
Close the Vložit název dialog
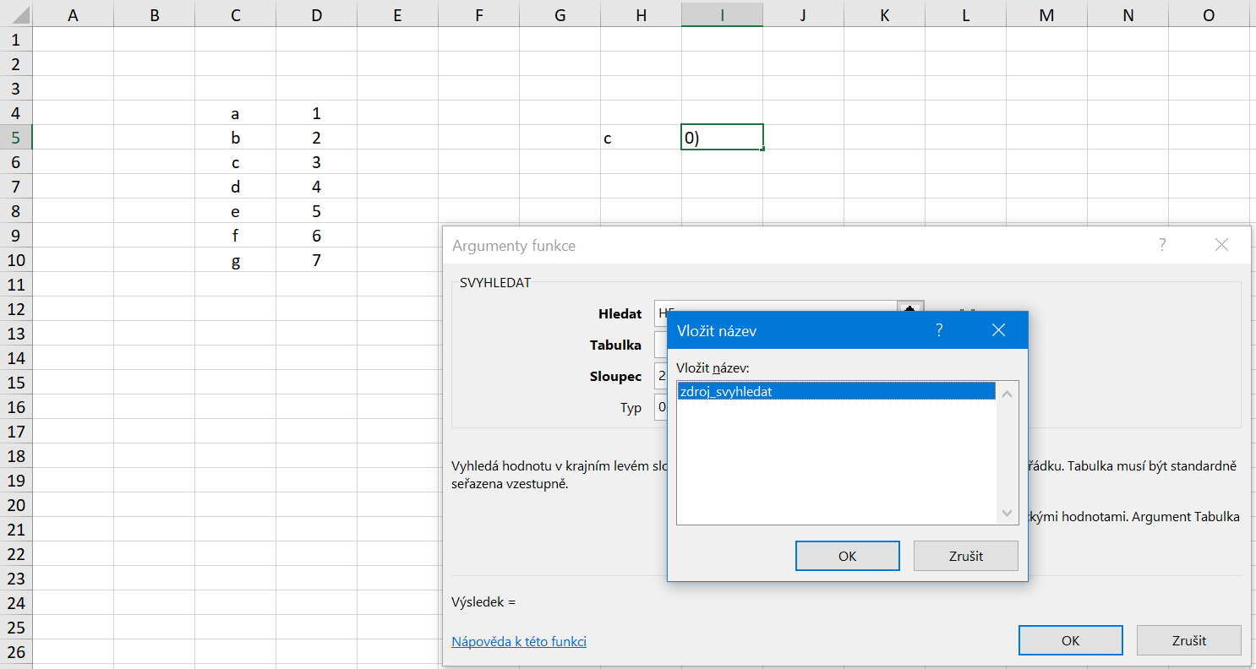(998, 330)
